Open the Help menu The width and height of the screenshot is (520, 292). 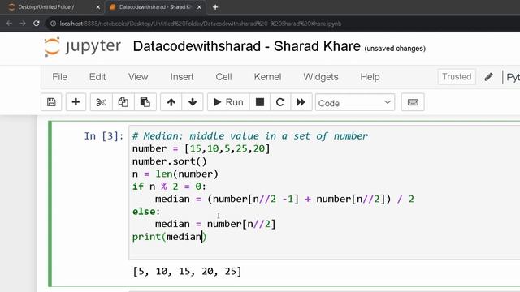tap(370, 77)
